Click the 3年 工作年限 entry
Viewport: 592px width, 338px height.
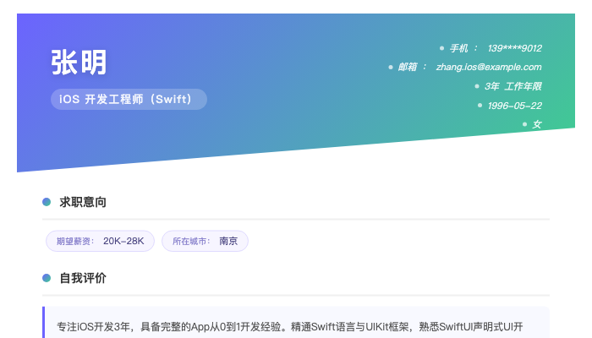(513, 86)
